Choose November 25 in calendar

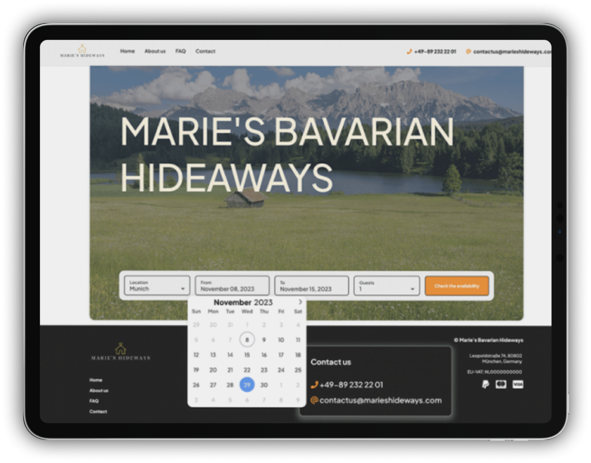pyautogui.click(x=298, y=370)
